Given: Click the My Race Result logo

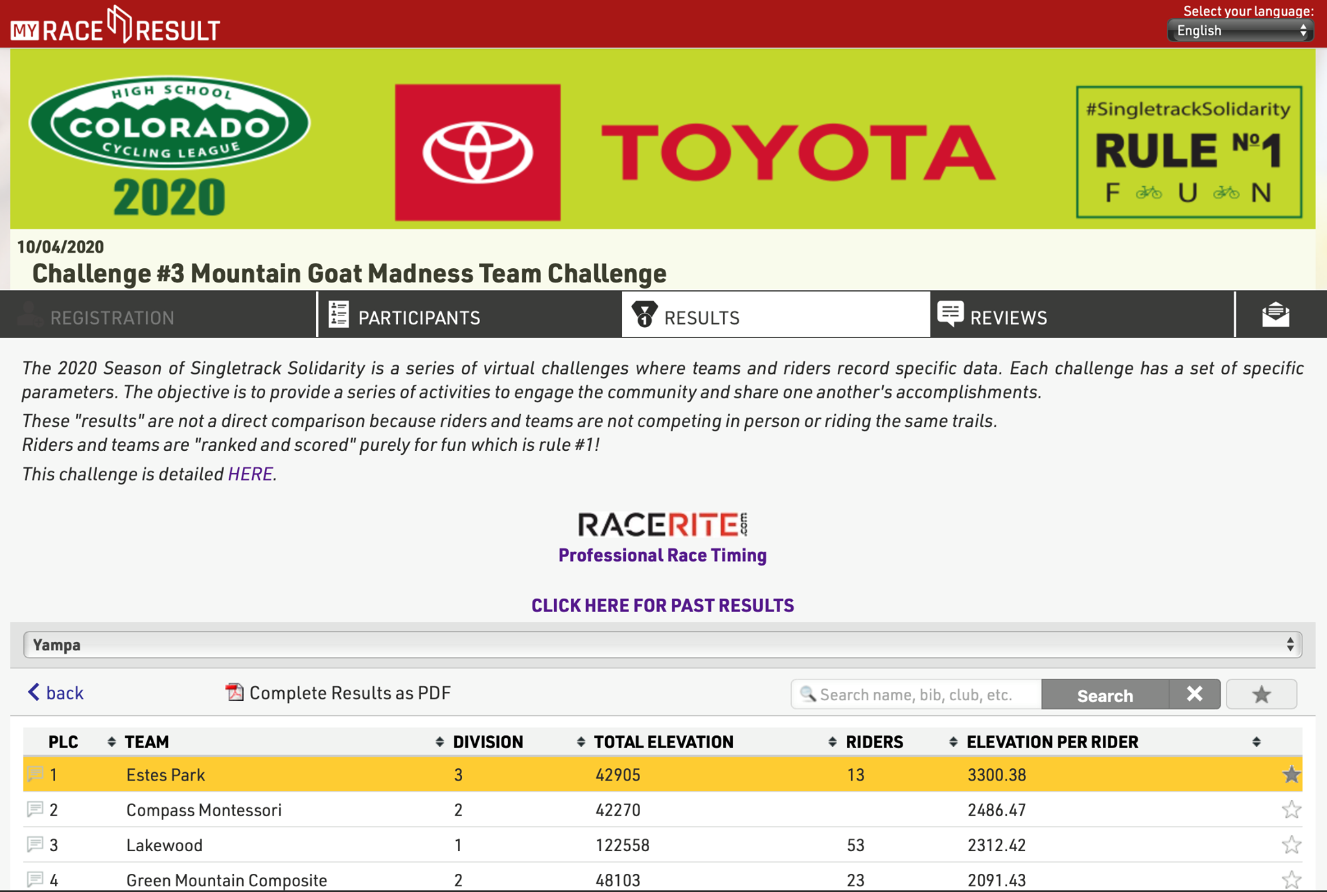Looking at the screenshot, I should [x=115, y=26].
